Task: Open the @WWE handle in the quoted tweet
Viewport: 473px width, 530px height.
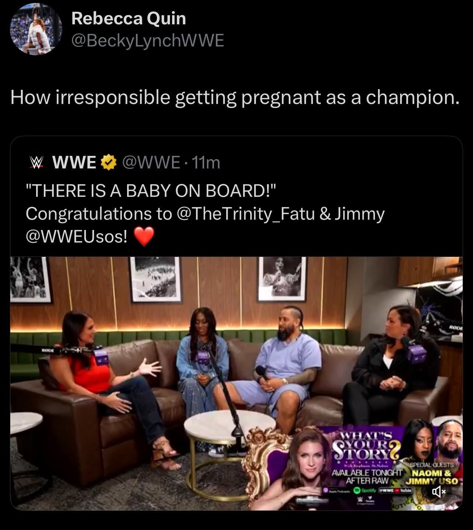Action: [x=151, y=163]
